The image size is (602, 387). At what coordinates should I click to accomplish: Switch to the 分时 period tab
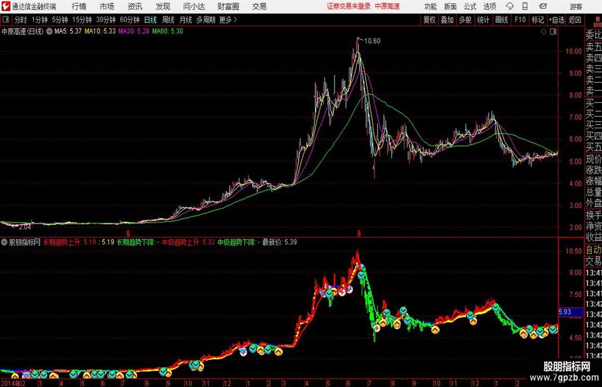(20, 20)
